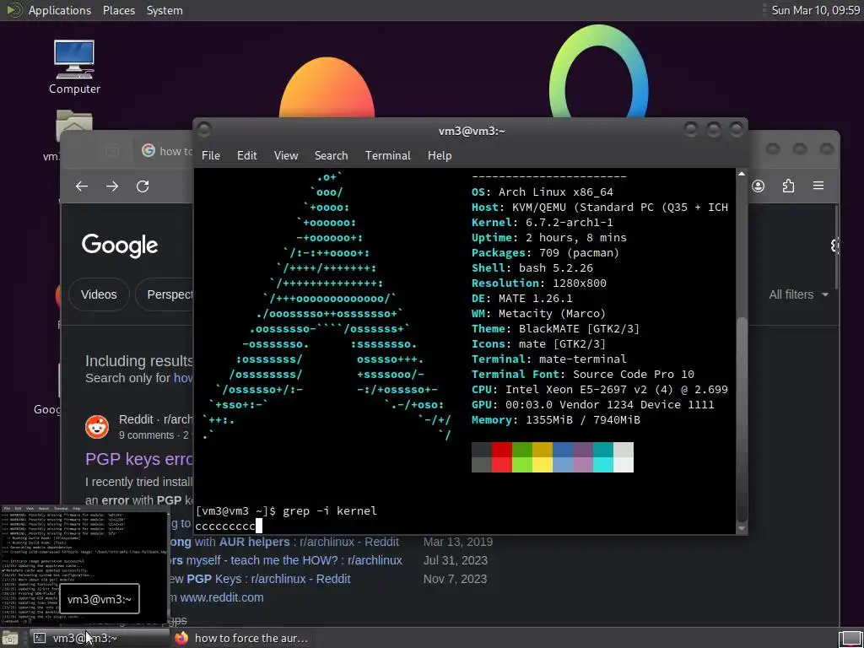Viewport: 864px width, 648px height.
Task: Go forward in Firefox browser
Action: pyautogui.click(x=112, y=186)
